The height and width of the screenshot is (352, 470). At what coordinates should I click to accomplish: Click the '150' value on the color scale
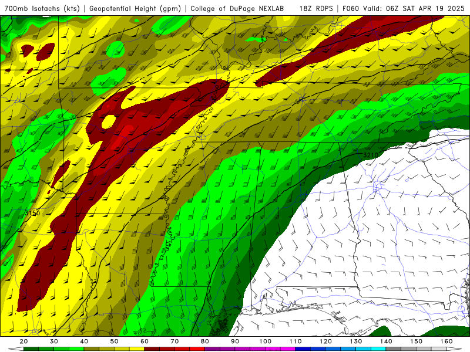[x=417, y=341]
